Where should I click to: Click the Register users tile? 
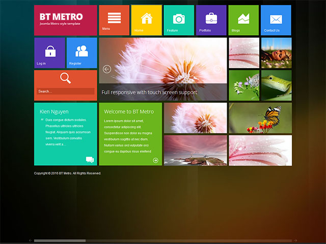81,53
